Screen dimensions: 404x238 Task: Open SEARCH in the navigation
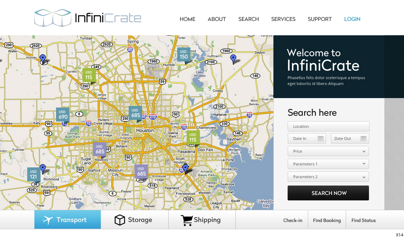point(248,19)
